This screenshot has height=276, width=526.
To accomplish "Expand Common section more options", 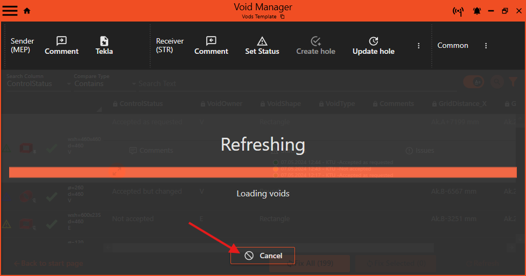I will (x=486, y=46).
